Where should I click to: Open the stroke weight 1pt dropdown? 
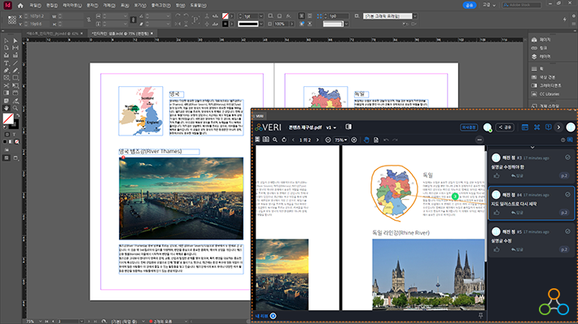click(x=261, y=16)
